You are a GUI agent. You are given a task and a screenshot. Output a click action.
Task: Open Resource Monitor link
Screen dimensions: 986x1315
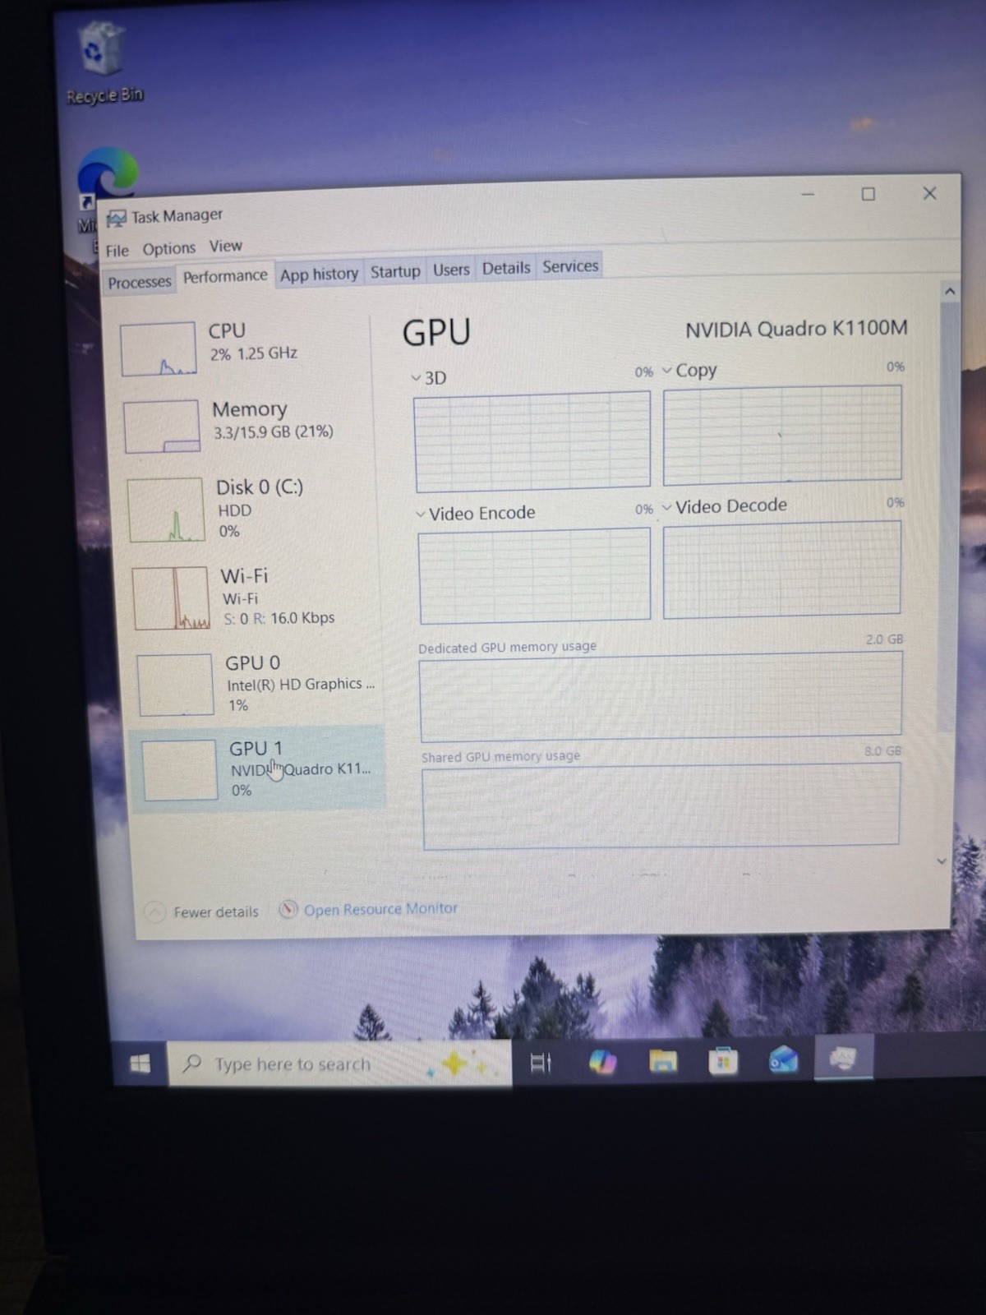pos(380,909)
